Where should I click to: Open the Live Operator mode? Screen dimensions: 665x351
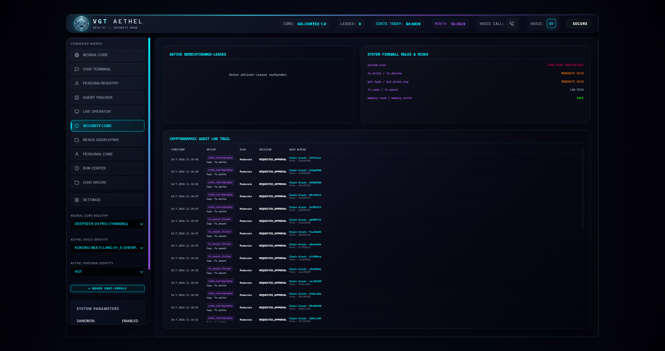(x=108, y=112)
